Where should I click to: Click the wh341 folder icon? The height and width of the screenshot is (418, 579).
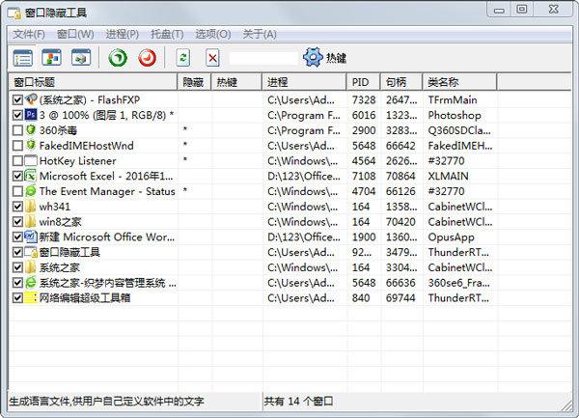[x=31, y=207]
